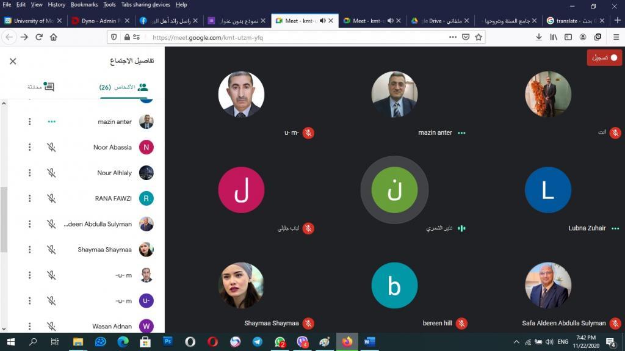Bookmark this page with the star icon
The width and height of the screenshot is (625, 351).
[x=479, y=37]
